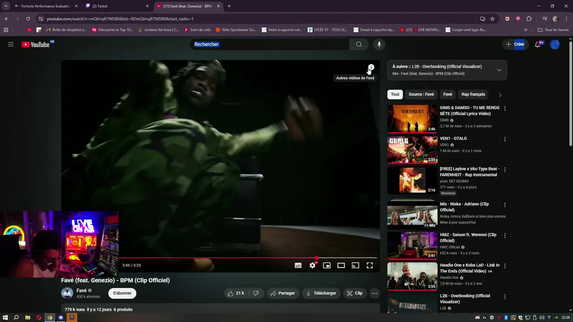Open options for Mix - Niska - Adriano

tap(505, 205)
